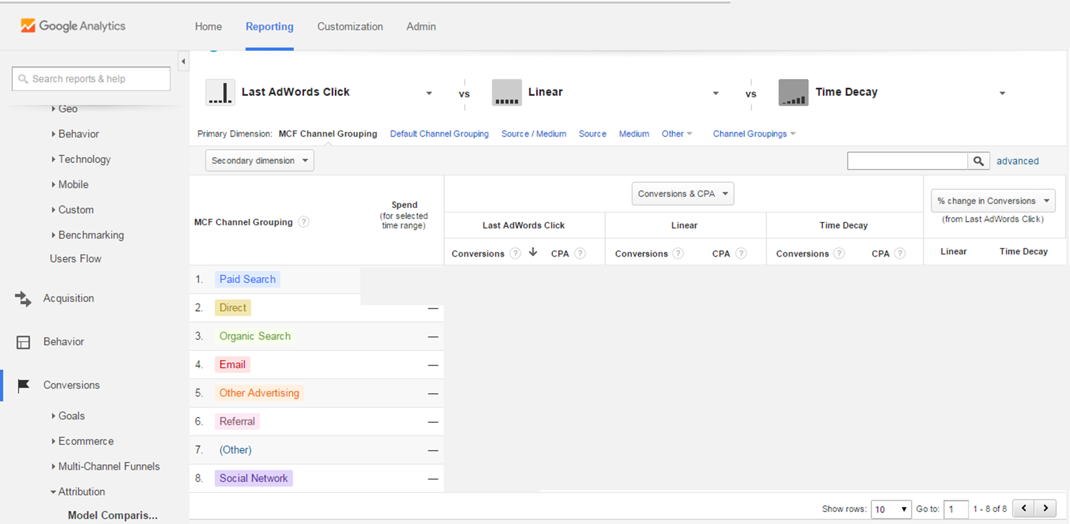Click the (Other) channel row
1070x524 pixels.
tap(235, 450)
